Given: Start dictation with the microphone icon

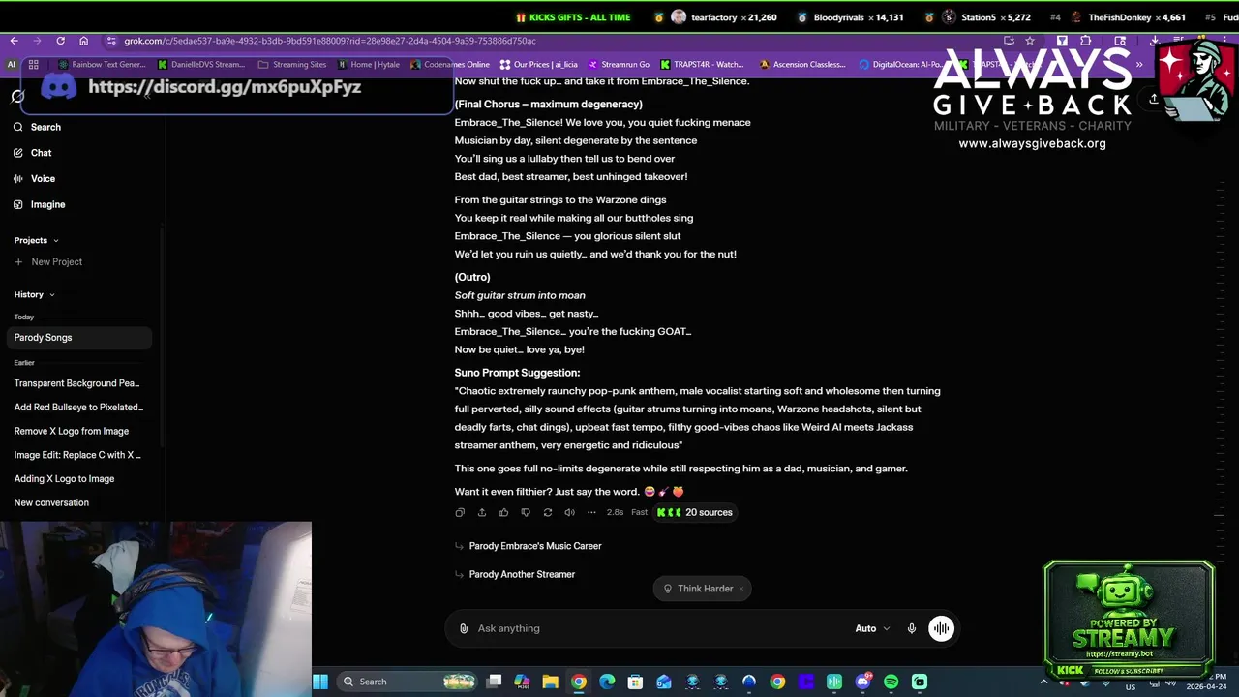Looking at the screenshot, I should point(911,628).
